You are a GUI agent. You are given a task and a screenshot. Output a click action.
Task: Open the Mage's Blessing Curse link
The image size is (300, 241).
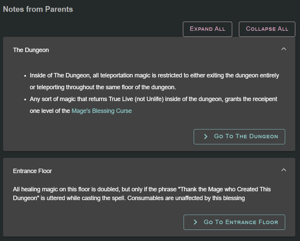[102, 111]
